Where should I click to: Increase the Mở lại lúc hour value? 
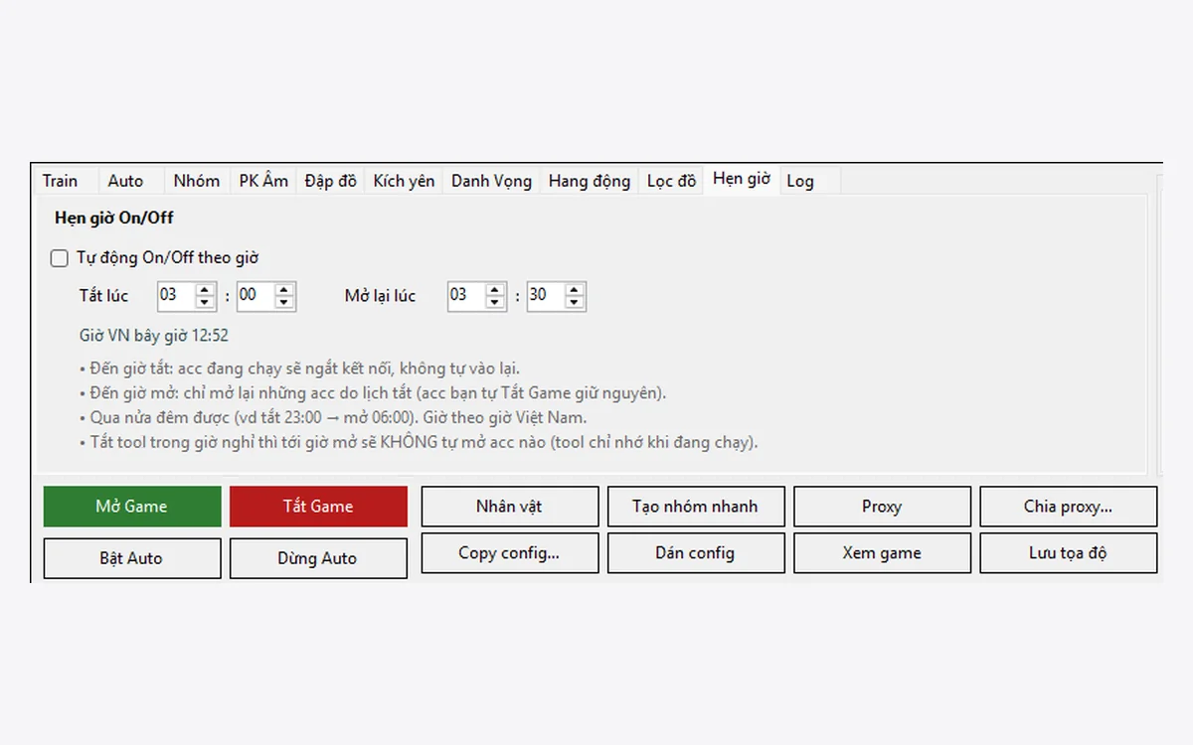495,289
